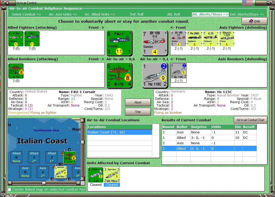Select the P-38J Lightning fighter counter

pos(16,39)
